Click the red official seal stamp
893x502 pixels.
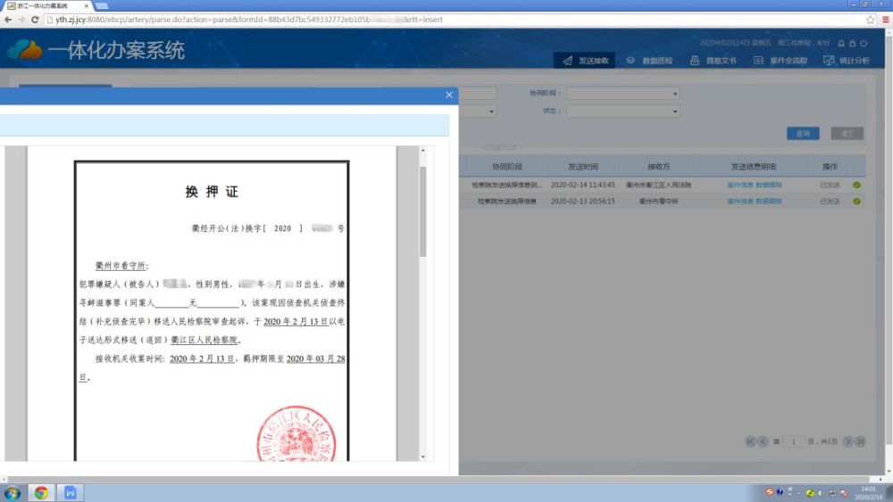[296, 433]
